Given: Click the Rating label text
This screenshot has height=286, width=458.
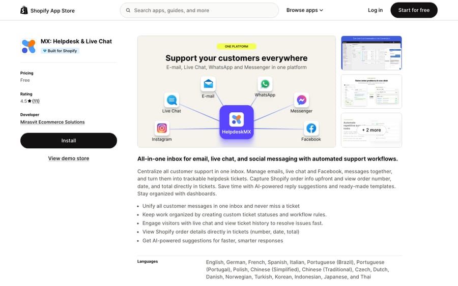Looking at the screenshot, I should pyautogui.click(x=26, y=94).
